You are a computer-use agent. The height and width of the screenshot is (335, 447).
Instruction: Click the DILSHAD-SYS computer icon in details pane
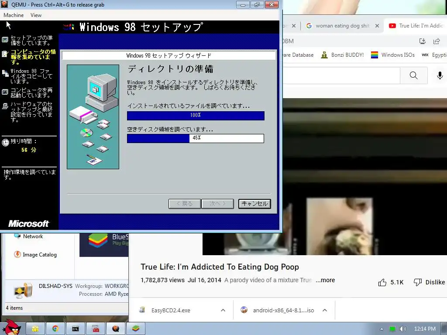tap(23, 291)
